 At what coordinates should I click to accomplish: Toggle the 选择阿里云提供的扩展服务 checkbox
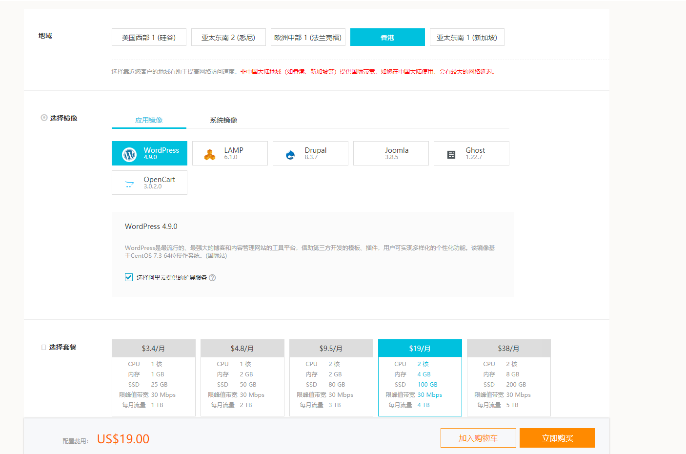tap(129, 277)
